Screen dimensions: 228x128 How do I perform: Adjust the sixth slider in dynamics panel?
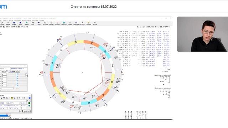[x=17, y=86]
